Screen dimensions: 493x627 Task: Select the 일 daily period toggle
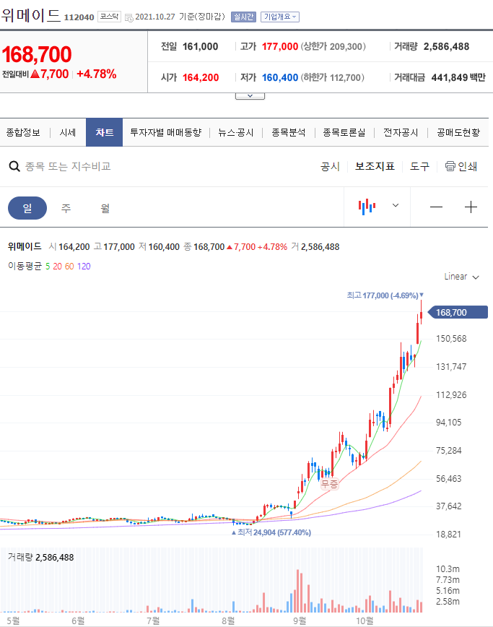tap(27, 208)
